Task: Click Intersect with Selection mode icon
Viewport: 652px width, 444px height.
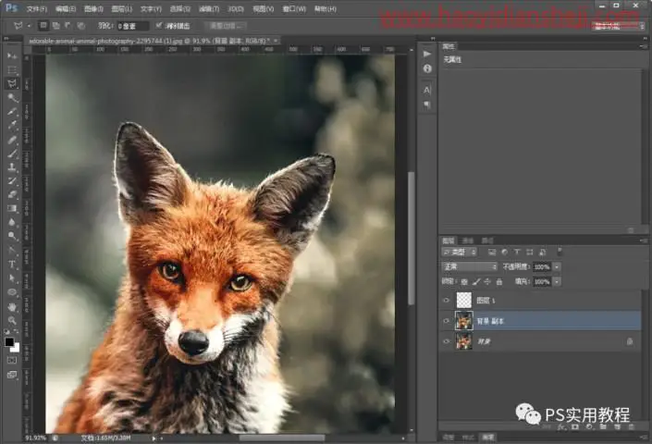Action: 81,26
